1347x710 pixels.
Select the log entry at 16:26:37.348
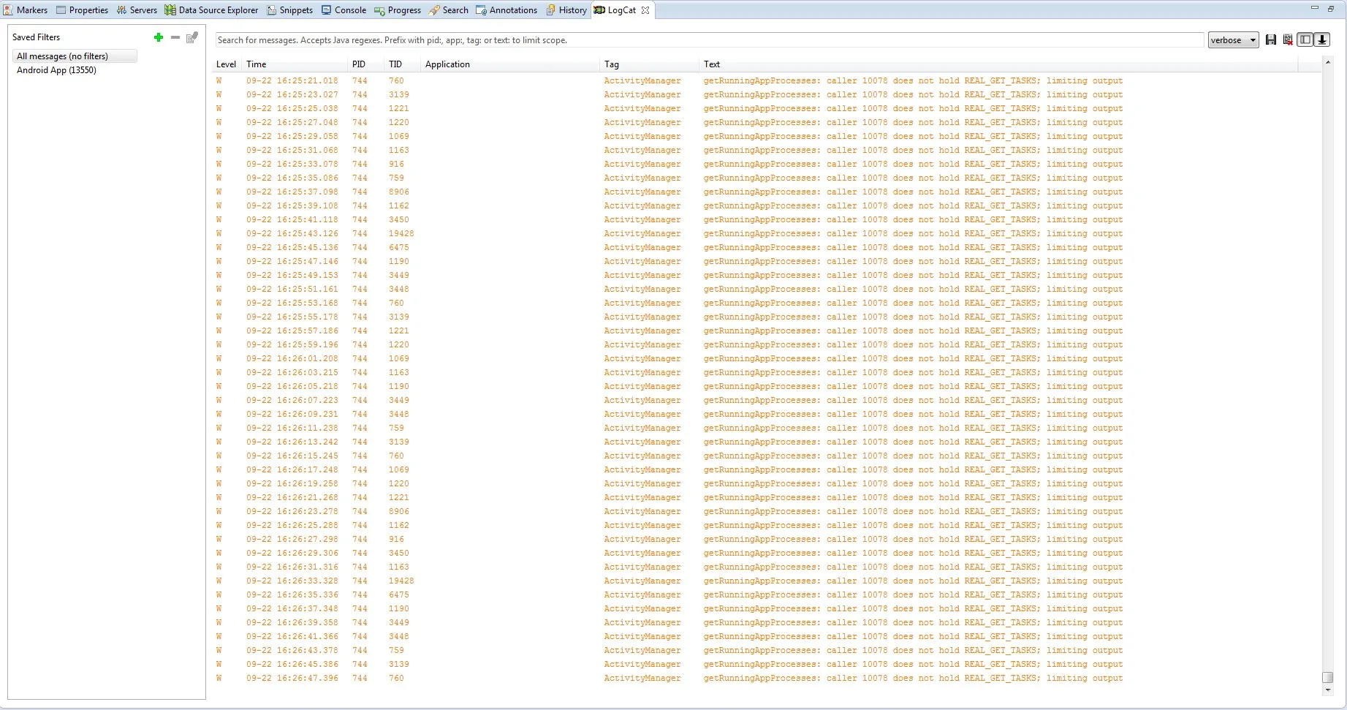point(766,609)
